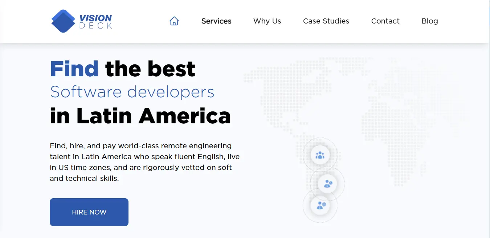The width and height of the screenshot is (490, 238).
Task: Select the person with clock map icon
Action: coord(327,184)
